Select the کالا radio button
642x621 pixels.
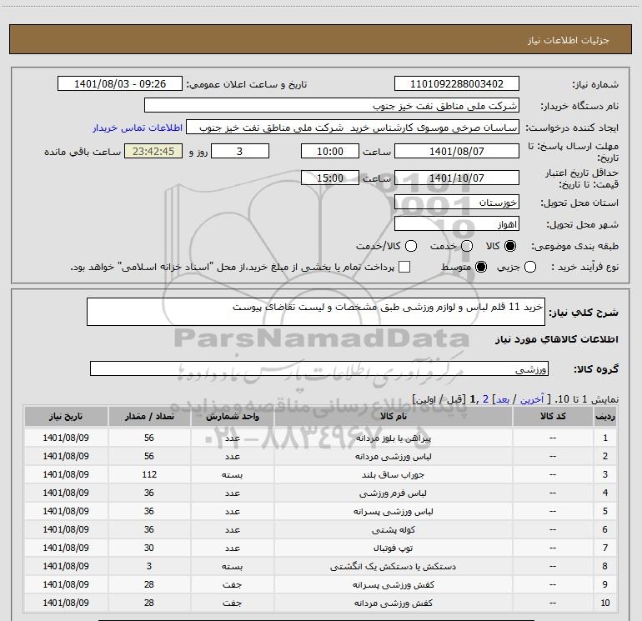(511, 247)
